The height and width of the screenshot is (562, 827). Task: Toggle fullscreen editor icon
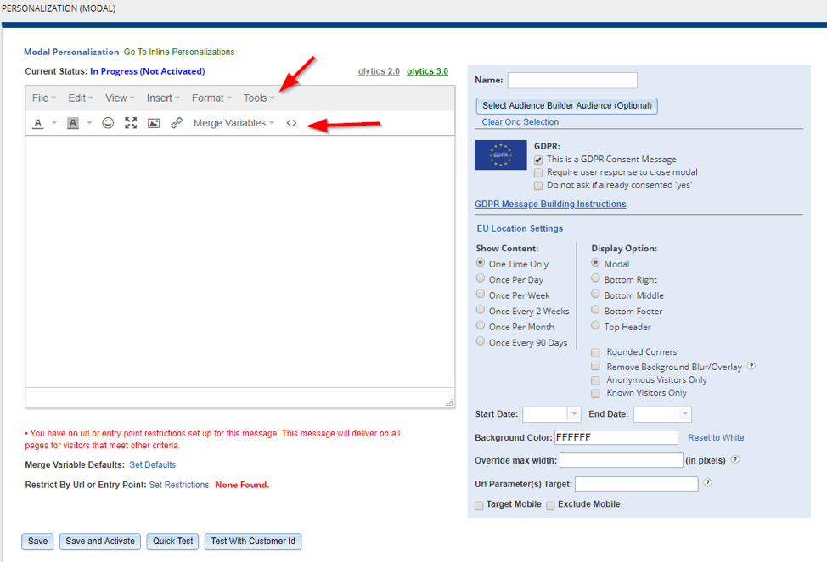click(x=131, y=123)
